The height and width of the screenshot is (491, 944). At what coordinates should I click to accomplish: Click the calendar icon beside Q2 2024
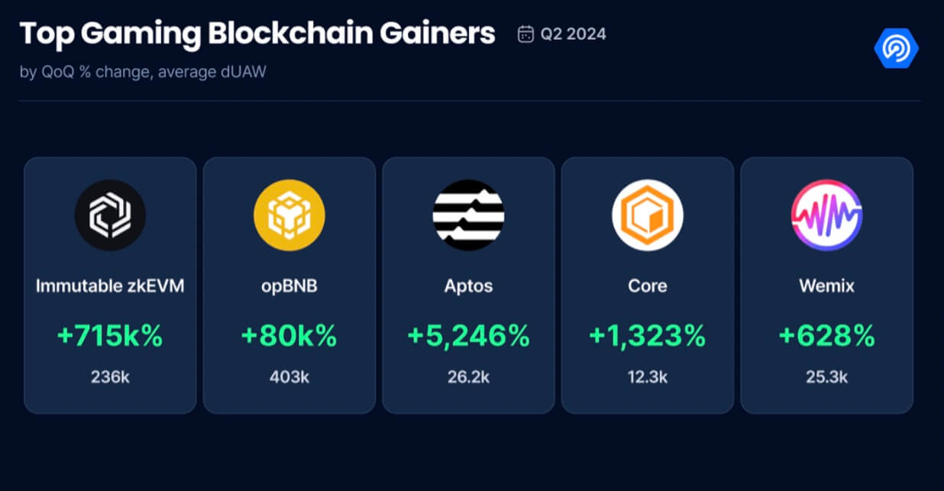(x=525, y=34)
